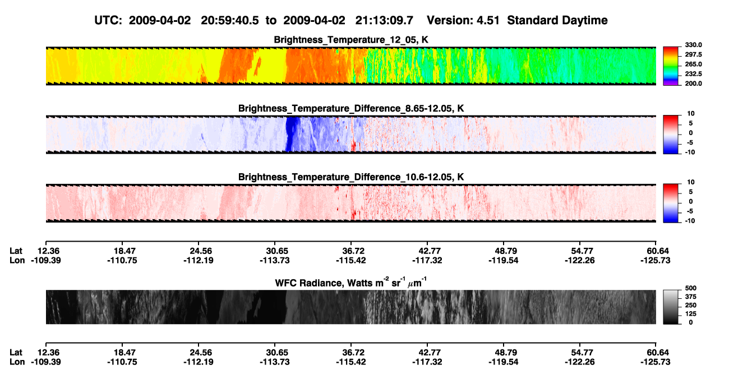Click the '250' tick on the WFC colorbar
Viewport: 729px width, 374px height.
pyautogui.click(x=691, y=305)
